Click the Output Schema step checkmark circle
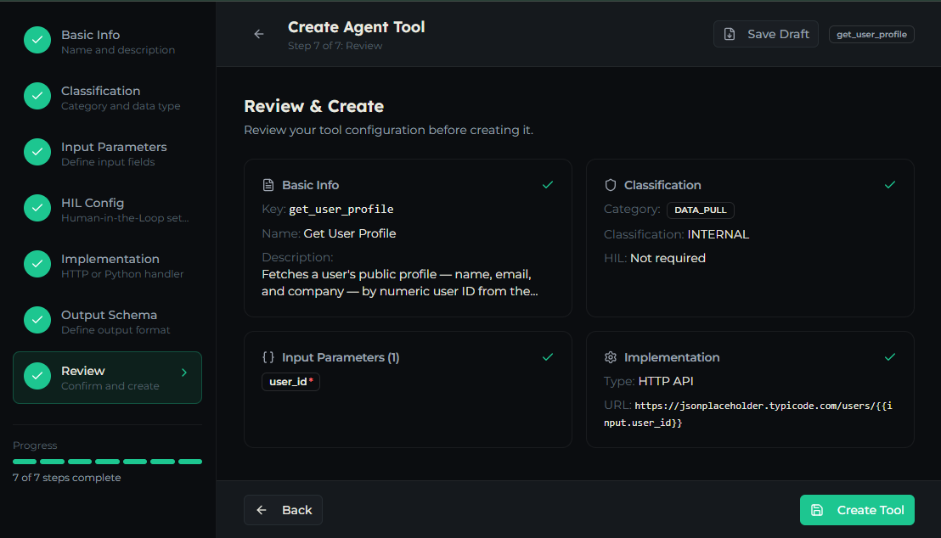941x538 pixels. [37, 320]
